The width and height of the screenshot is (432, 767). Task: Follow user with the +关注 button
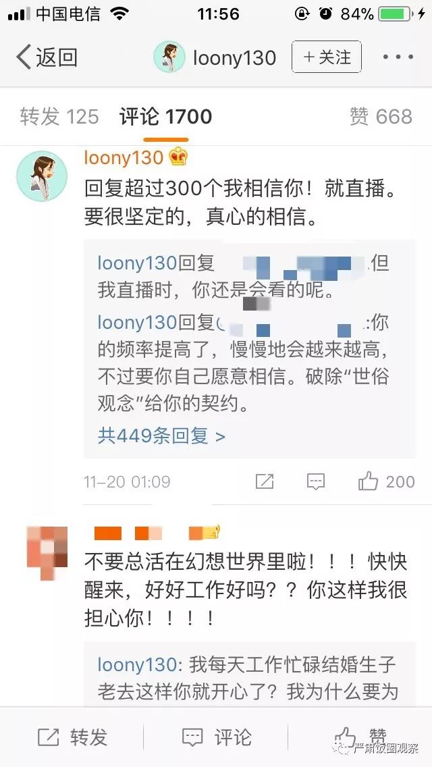327,57
